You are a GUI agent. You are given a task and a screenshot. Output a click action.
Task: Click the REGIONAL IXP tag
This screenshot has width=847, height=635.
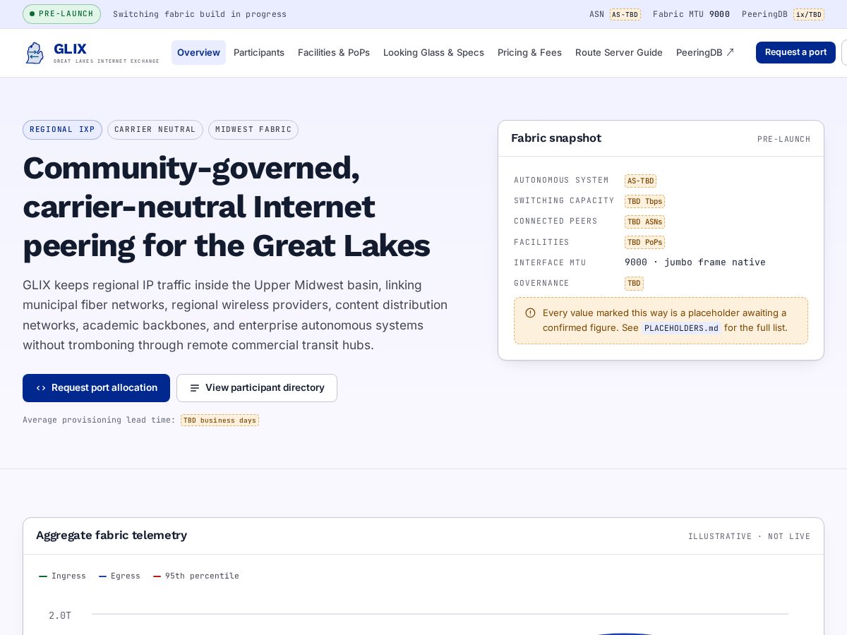pos(62,130)
